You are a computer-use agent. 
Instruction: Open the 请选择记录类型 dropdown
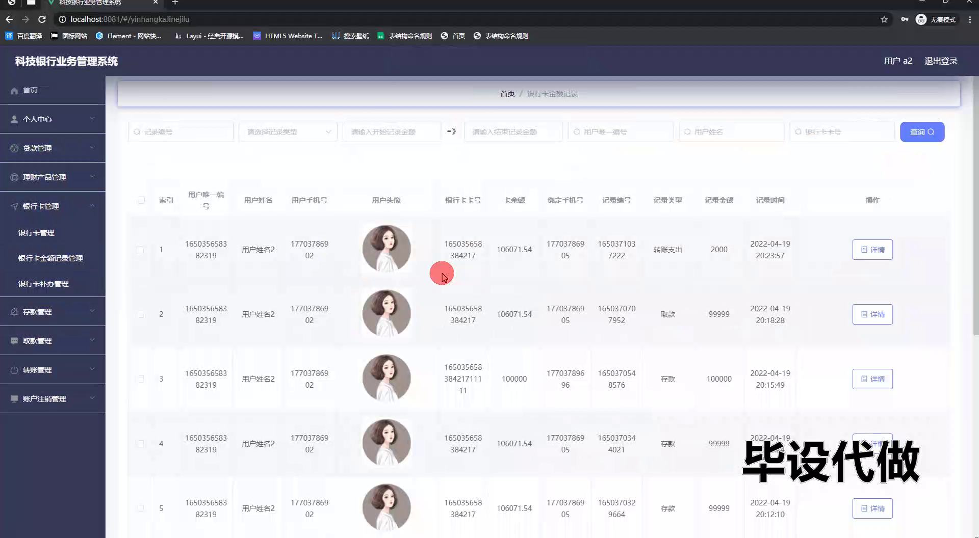point(288,132)
